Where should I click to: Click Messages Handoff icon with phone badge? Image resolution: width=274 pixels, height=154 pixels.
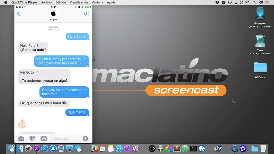(11, 149)
